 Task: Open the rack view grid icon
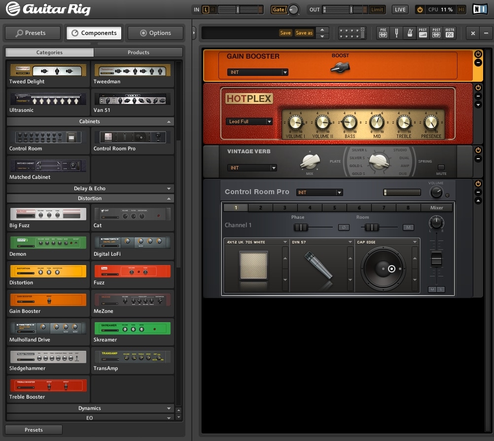pyautogui.click(x=352, y=33)
